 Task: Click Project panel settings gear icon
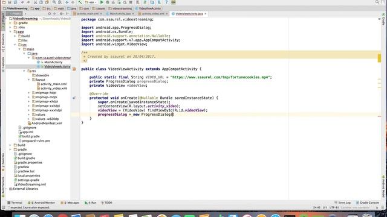coord(61,14)
